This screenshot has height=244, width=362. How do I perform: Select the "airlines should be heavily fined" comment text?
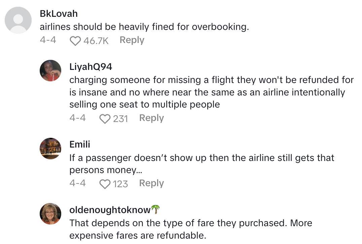(144, 27)
